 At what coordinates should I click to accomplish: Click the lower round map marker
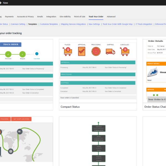pos(11,151)
